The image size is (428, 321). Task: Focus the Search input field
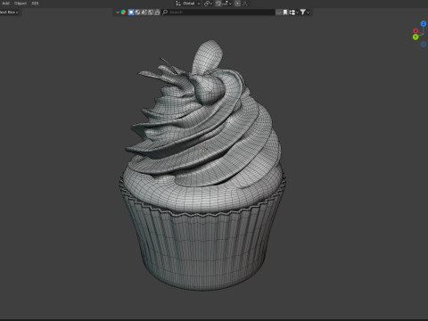coord(218,12)
